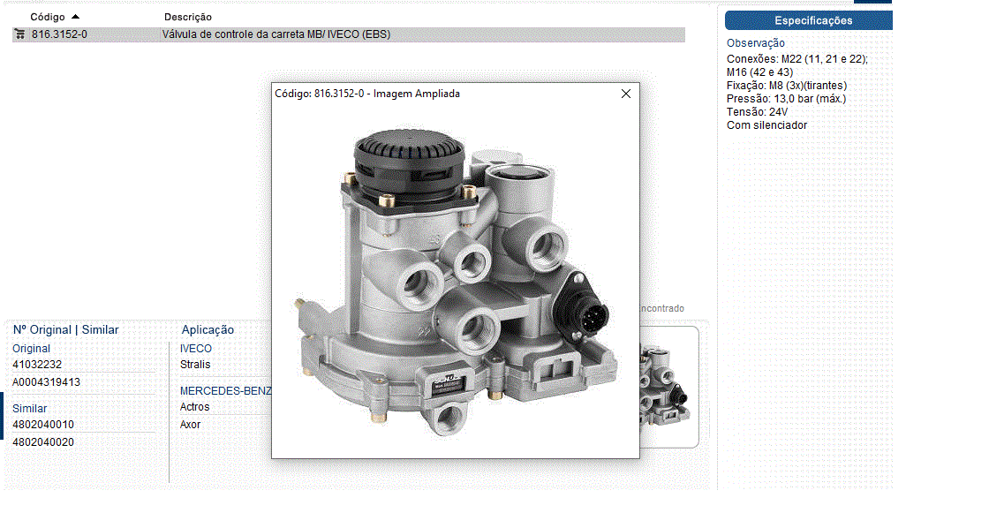Click similar number 4802040020

point(43,442)
